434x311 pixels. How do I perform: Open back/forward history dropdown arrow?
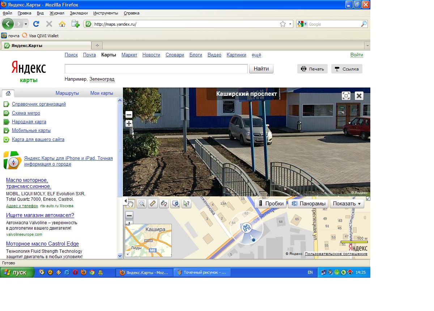(26, 24)
